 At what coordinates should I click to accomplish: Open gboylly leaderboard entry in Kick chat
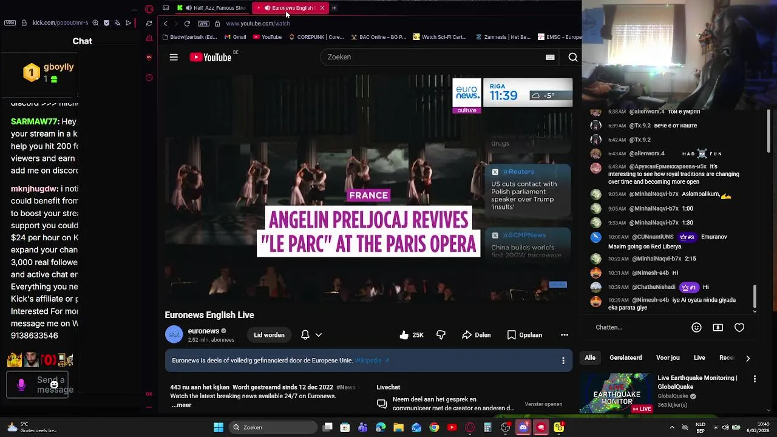click(49, 72)
